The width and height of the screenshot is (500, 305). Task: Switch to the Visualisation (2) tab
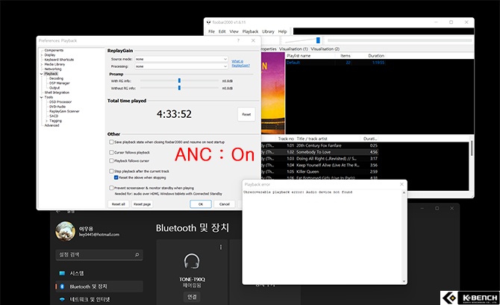[x=325, y=48]
